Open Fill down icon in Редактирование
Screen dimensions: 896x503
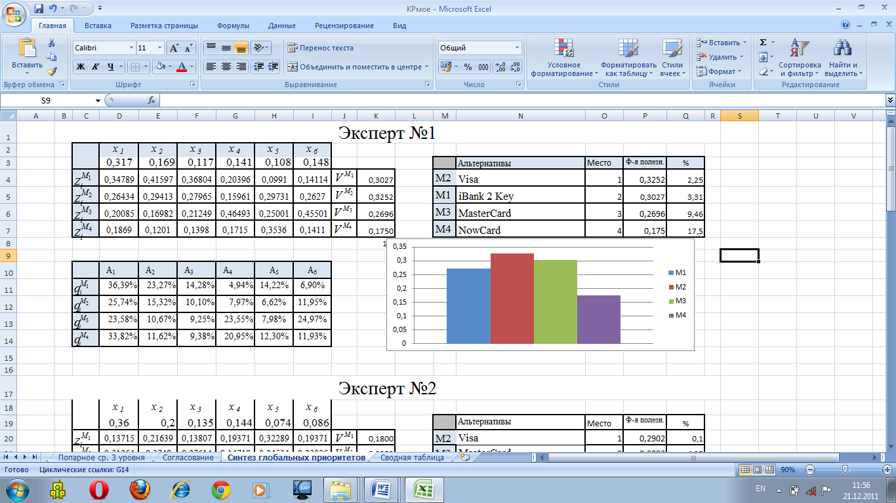click(x=764, y=57)
